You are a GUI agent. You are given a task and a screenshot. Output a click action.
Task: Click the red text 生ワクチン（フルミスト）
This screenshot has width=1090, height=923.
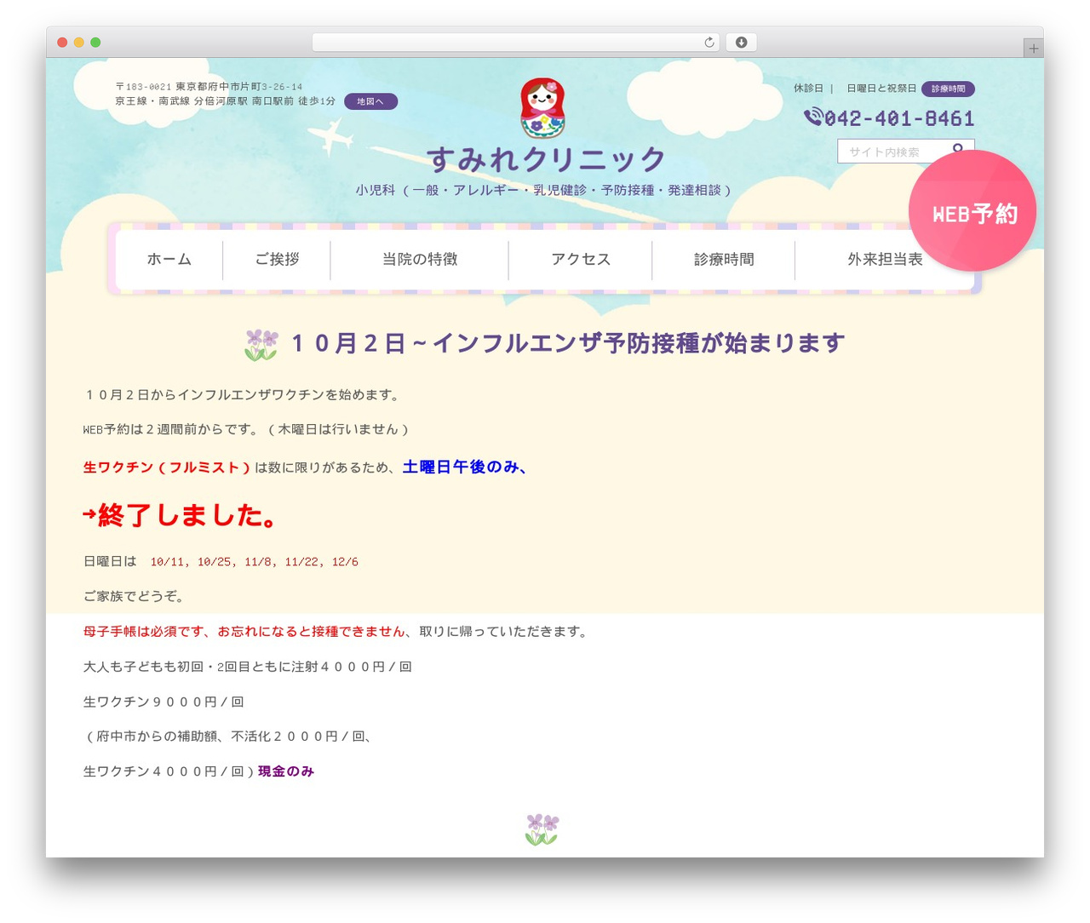click(168, 467)
